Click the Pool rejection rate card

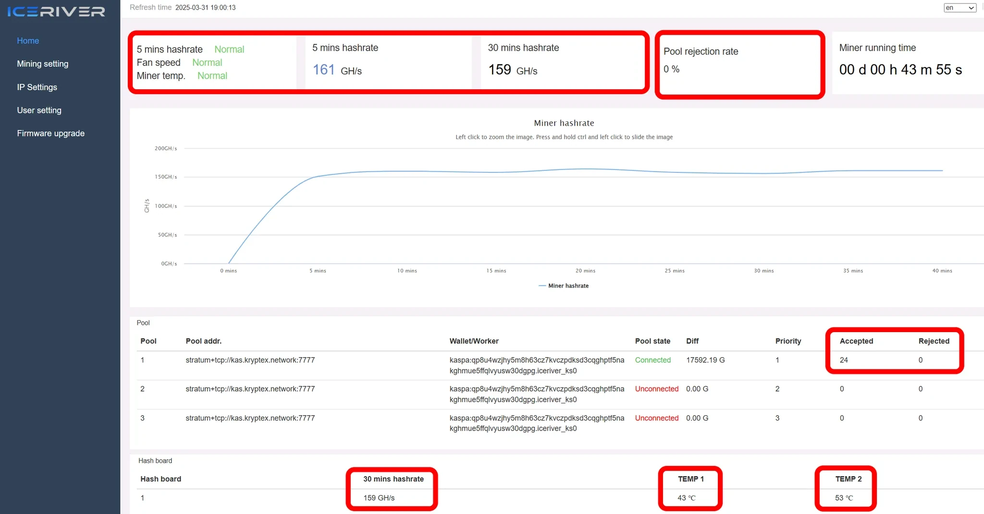[739, 64]
